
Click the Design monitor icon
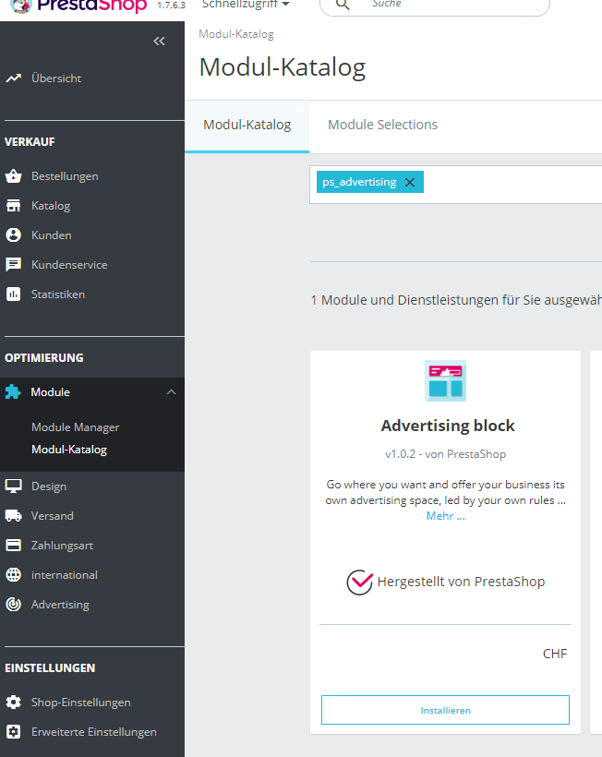[14, 487]
